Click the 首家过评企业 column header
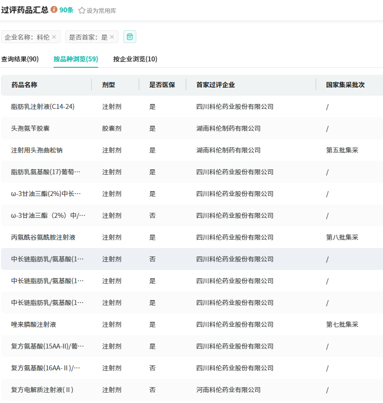Image resolution: width=383 pixels, height=403 pixels. pos(216,85)
